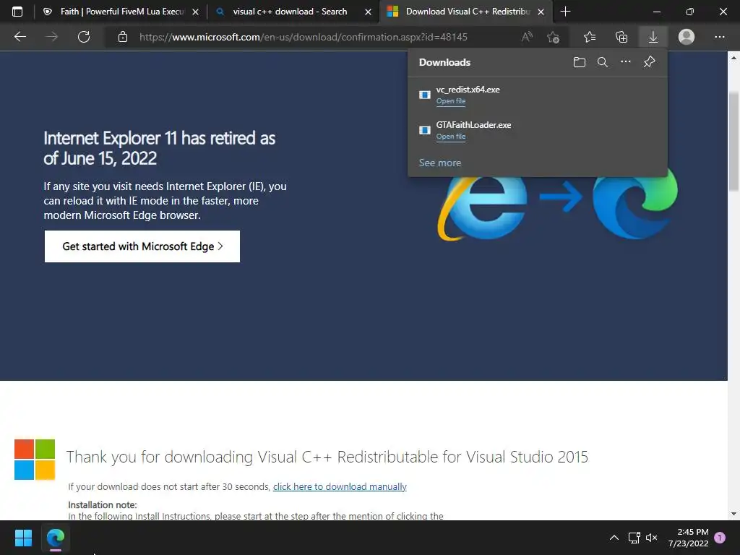Open Collections panel
The width and height of the screenshot is (740, 555).
[x=621, y=37]
